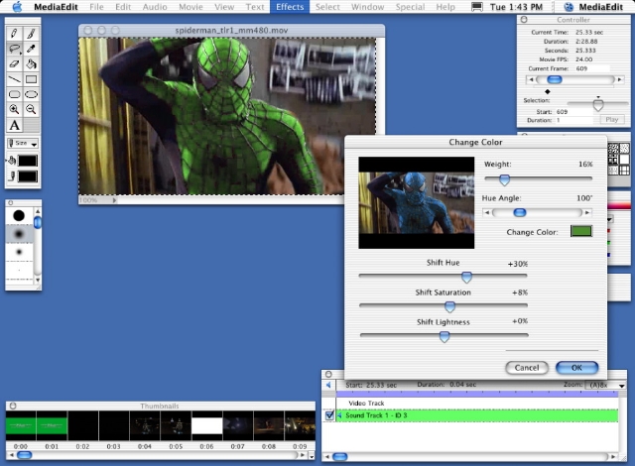Select the Lasso selection tool
Screen dimensions: 635x466
click(14, 49)
